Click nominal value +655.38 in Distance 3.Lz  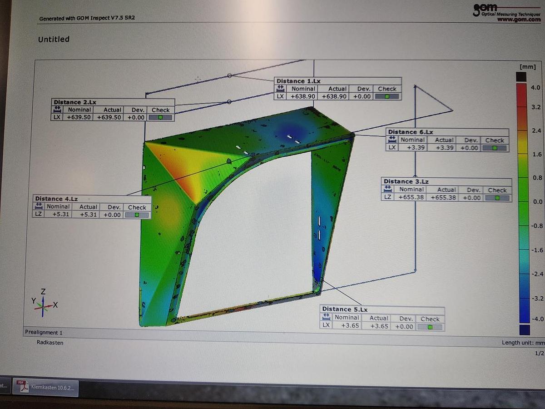411,197
